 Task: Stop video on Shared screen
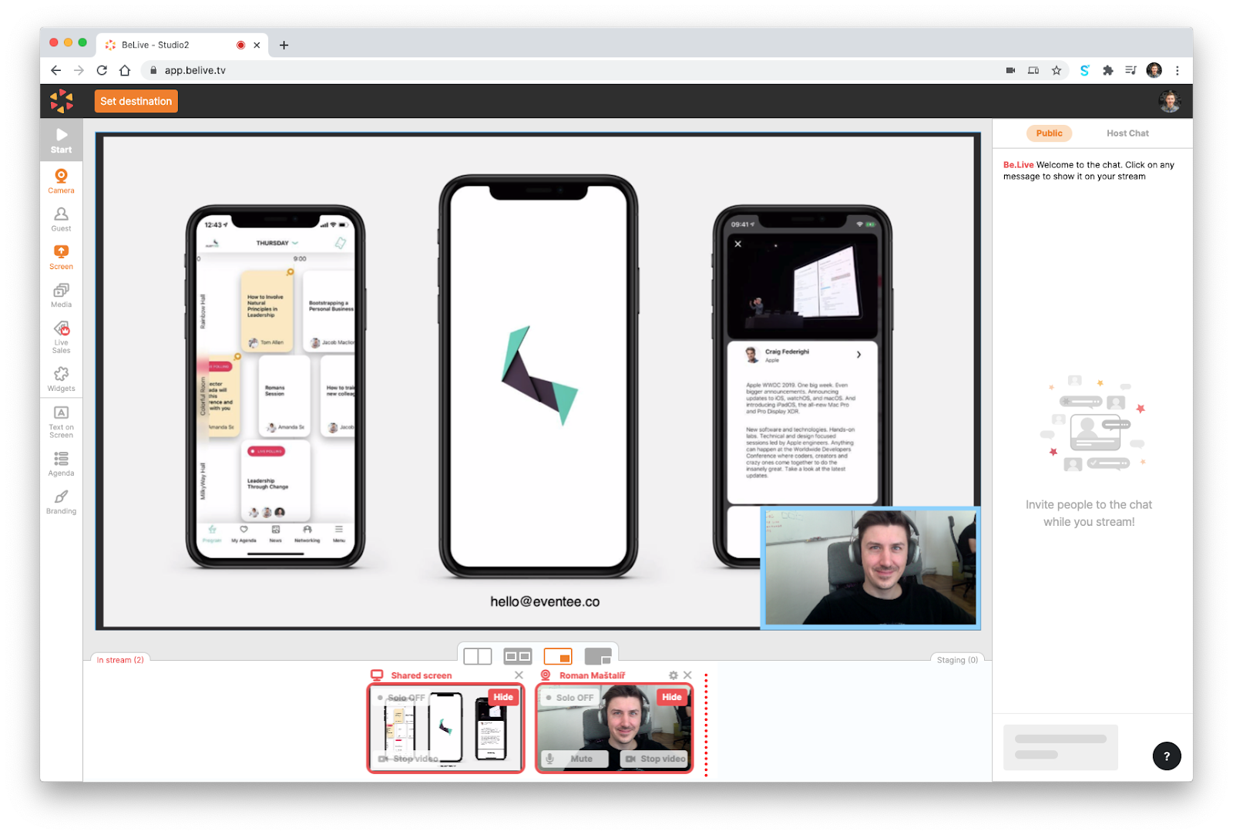click(x=408, y=759)
